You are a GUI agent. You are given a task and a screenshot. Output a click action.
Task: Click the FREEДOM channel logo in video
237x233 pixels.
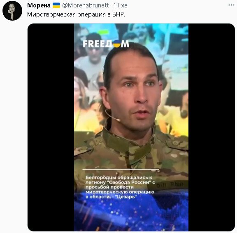106,44
